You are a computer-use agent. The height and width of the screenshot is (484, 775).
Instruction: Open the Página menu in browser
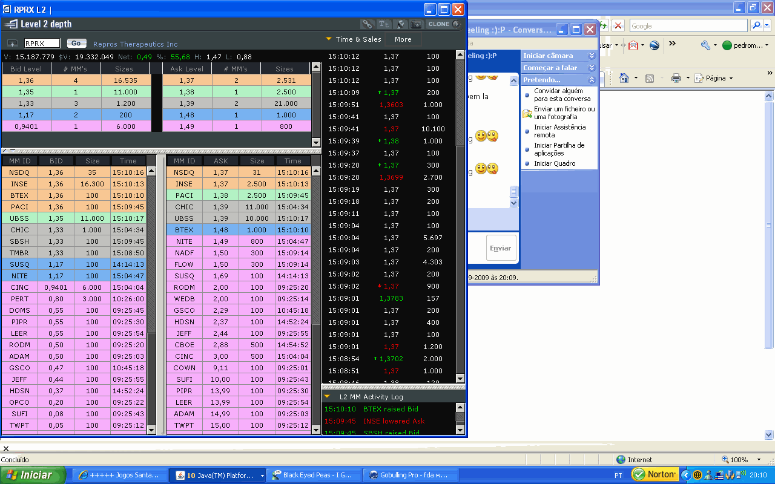[x=714, y=78]
